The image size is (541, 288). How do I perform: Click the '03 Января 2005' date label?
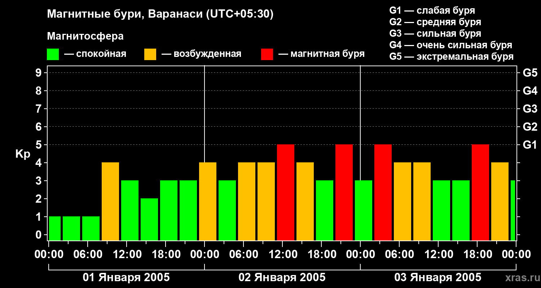point(438,278)
